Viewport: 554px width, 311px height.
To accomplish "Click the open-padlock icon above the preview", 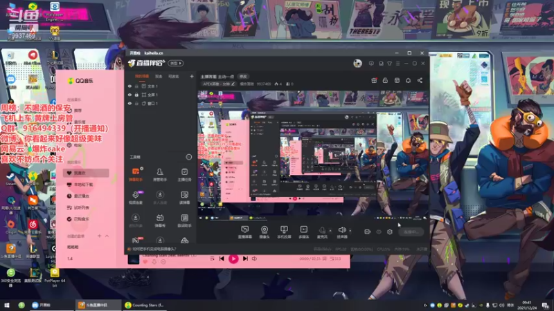I will [x=385, y=80].
